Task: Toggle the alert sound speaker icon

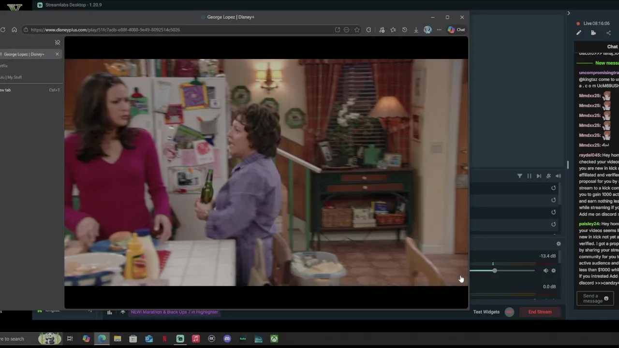Action: 558,176
